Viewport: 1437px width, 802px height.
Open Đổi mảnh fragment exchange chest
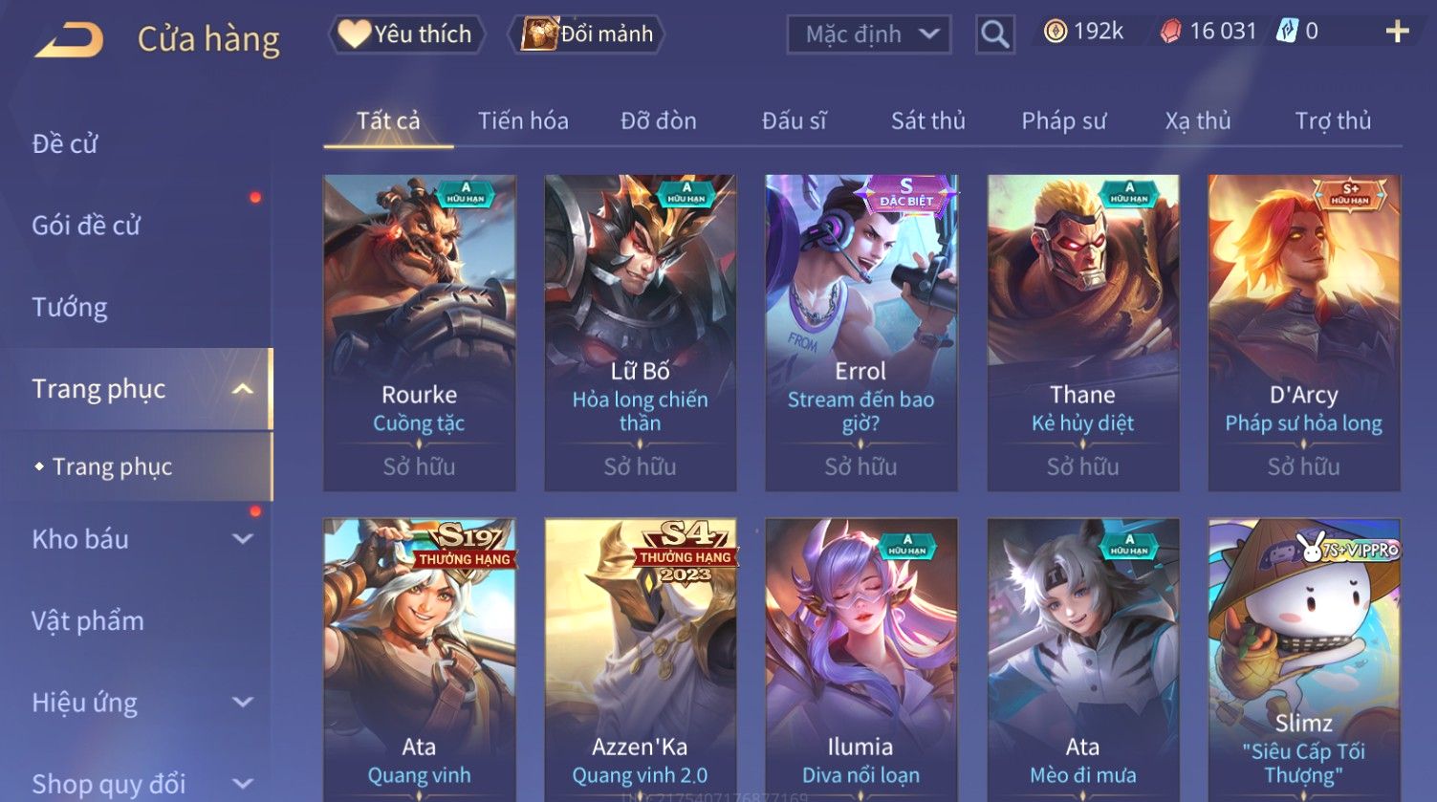589,34
